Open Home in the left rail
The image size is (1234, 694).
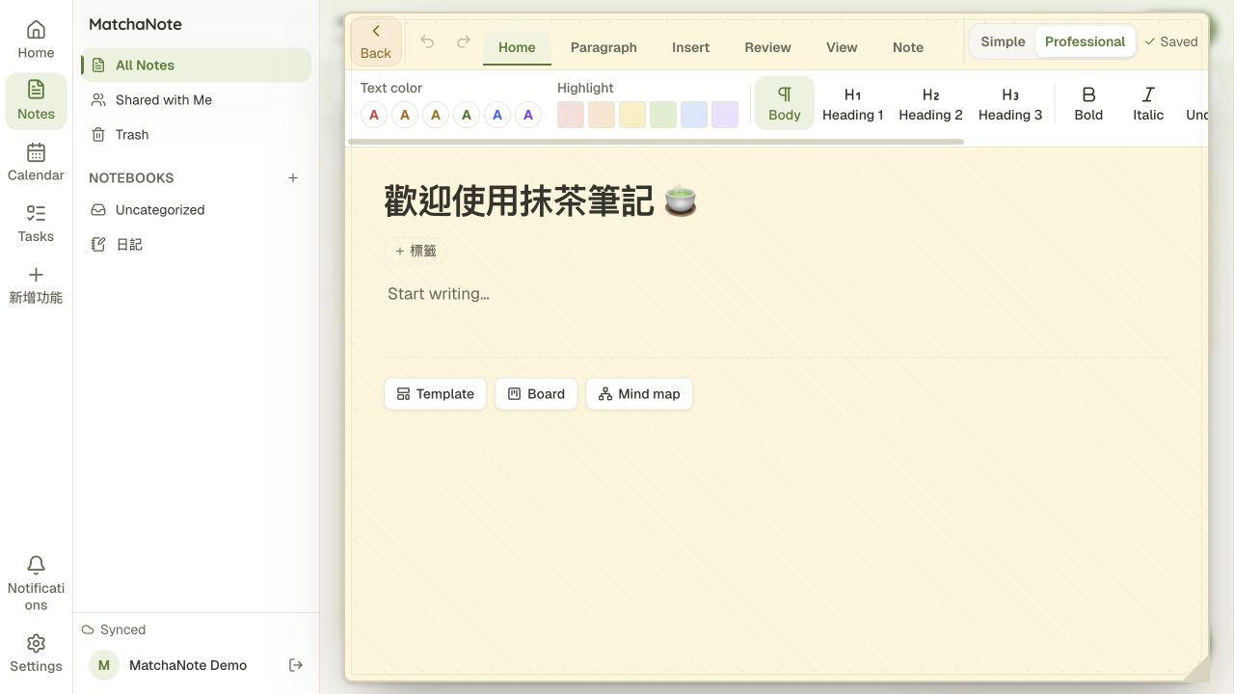(36, 40)
